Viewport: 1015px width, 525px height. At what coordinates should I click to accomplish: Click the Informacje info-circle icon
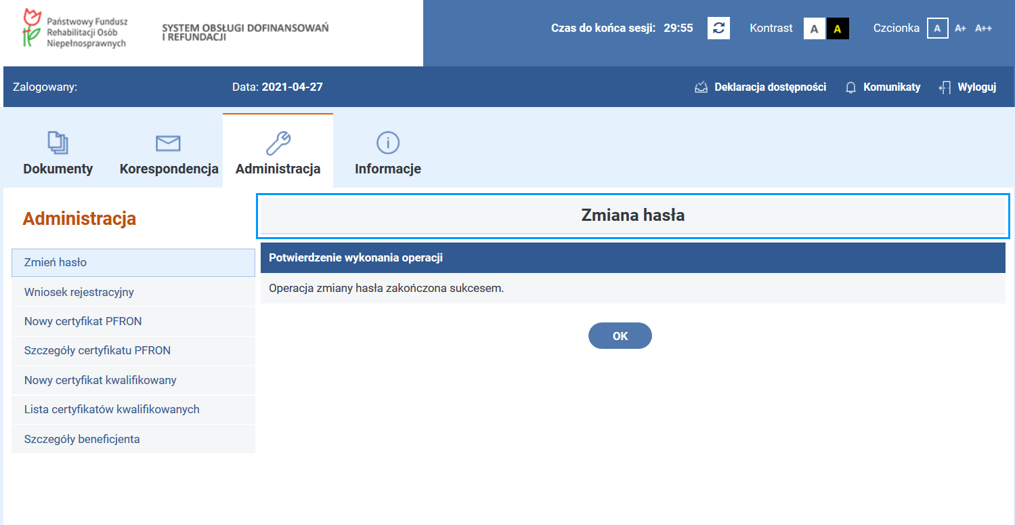(x=388, y=143)
